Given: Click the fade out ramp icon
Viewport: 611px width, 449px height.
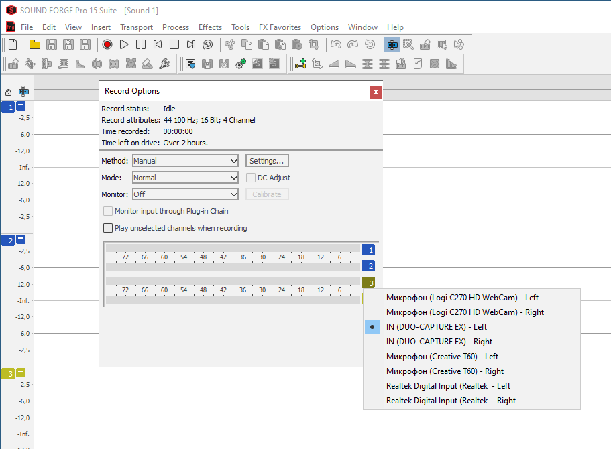Looking at the screenshot, I should coord(351,64).
